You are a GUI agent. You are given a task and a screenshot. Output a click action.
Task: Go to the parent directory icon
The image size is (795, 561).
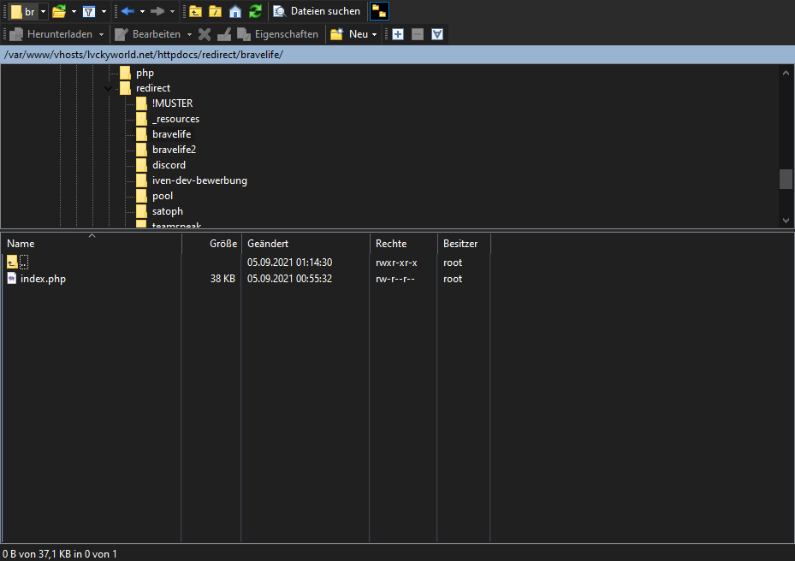click(196, 11)
